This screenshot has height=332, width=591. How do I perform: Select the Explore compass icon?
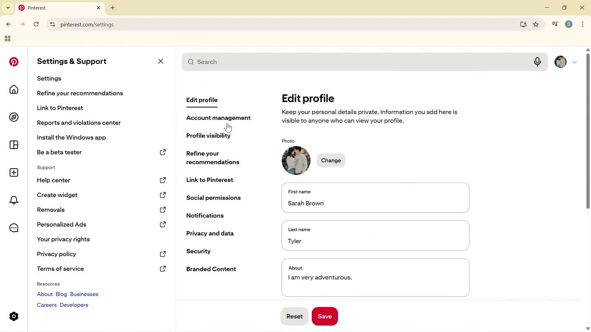(x=14, y=117)
